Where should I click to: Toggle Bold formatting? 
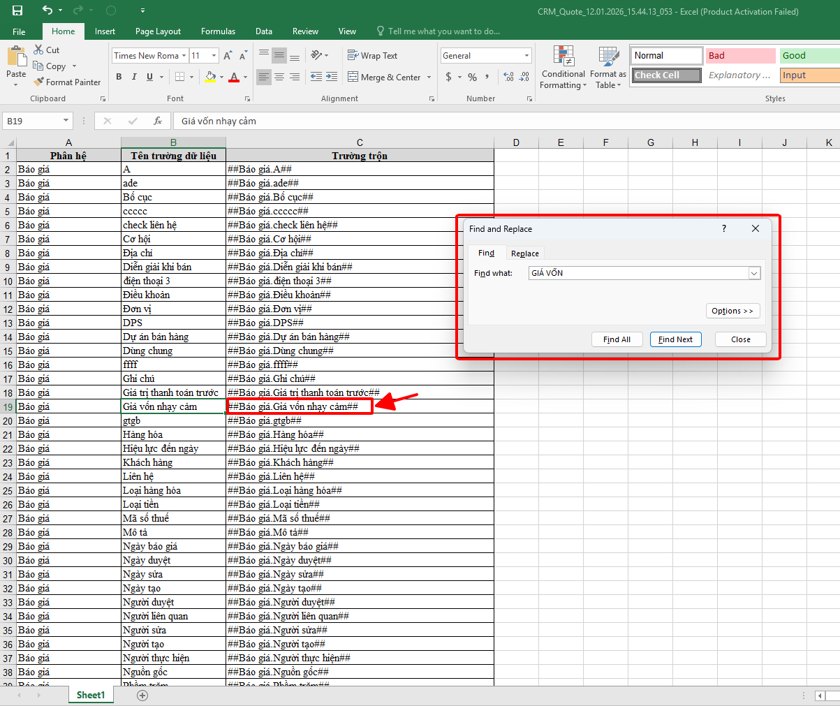119,77
